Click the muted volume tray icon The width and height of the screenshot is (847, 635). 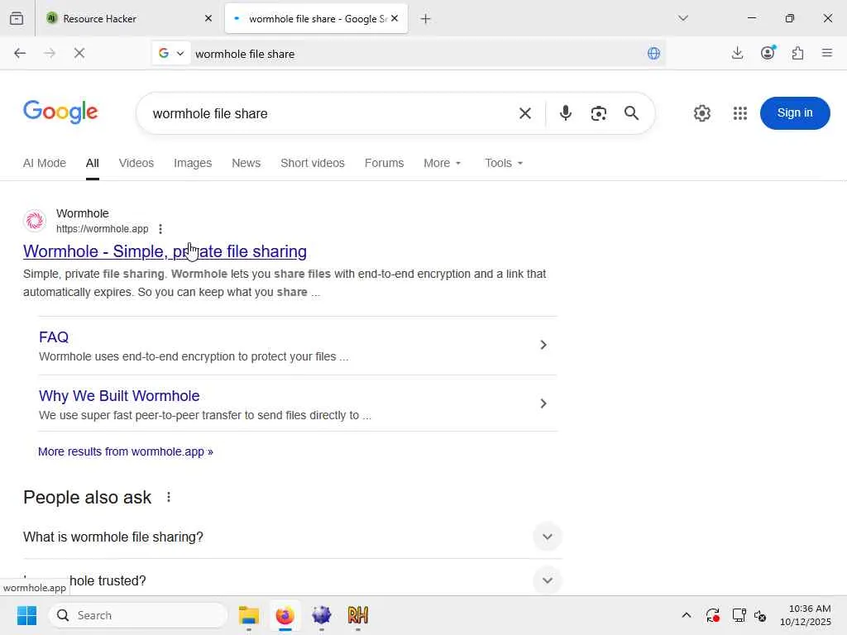[x=760, y=615]
